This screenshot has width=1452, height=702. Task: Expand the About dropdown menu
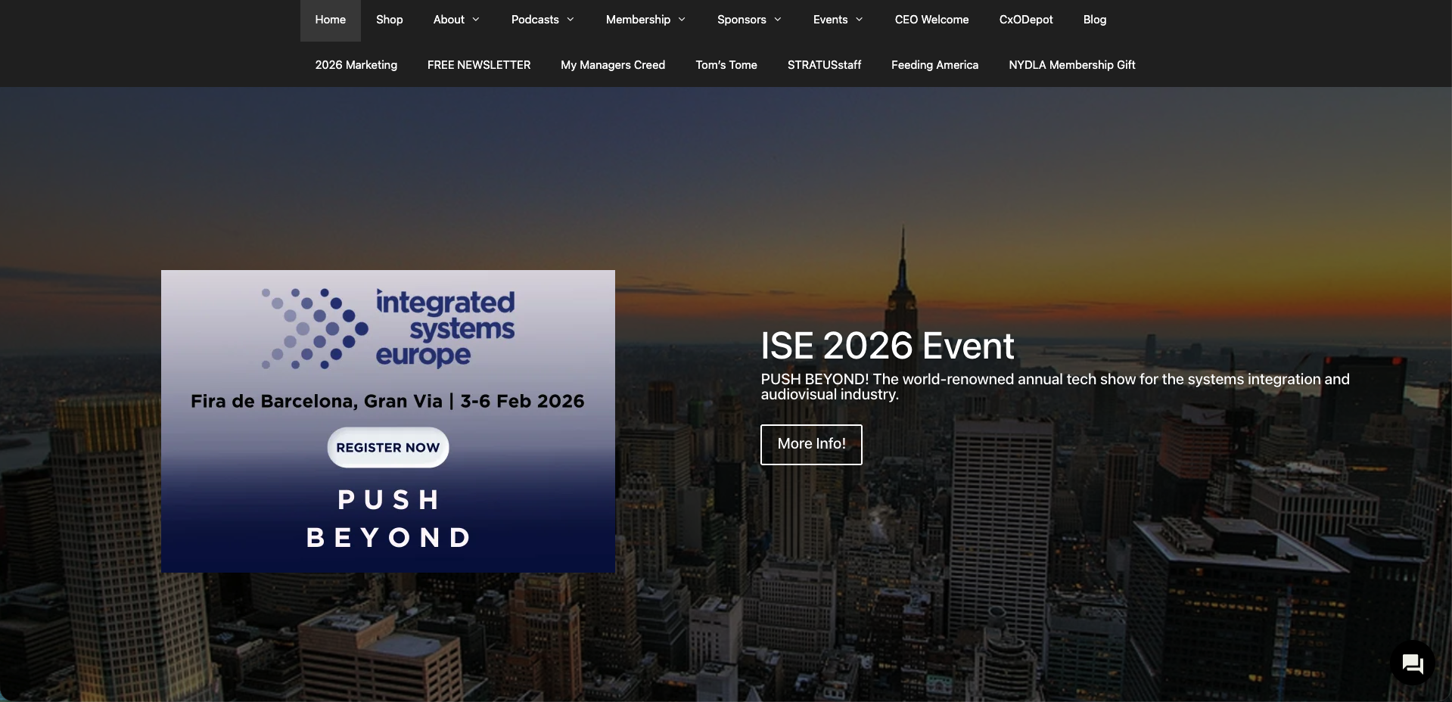455,20
